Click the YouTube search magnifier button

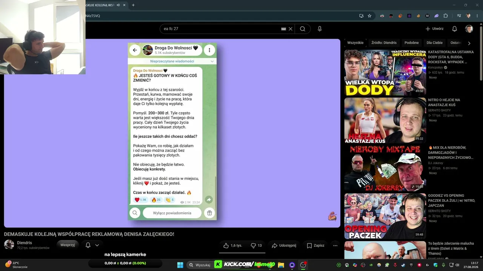(303, 29)
